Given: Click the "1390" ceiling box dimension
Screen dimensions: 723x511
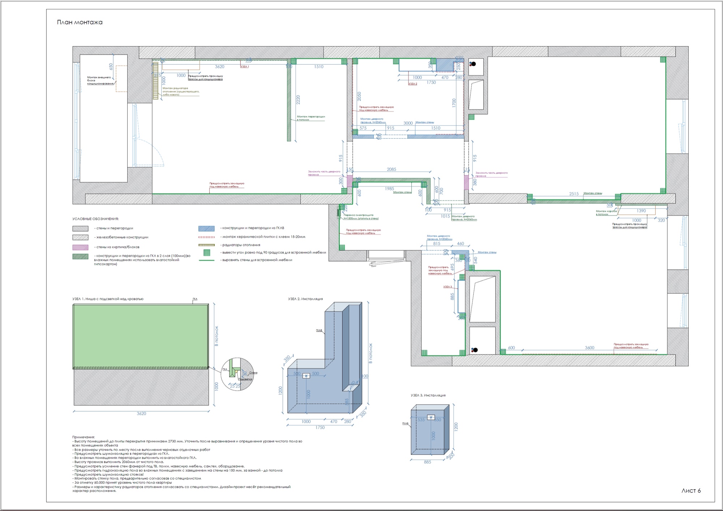Looking at the screenshot, I should [641, 211].
